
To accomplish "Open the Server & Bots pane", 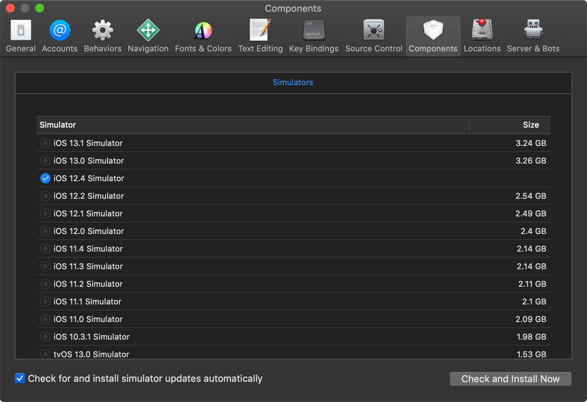I will tap(533, 36).
